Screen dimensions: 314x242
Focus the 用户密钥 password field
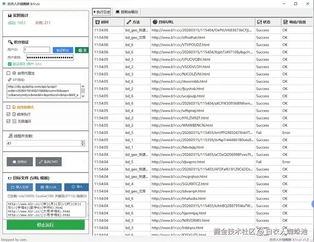point(50,57)
